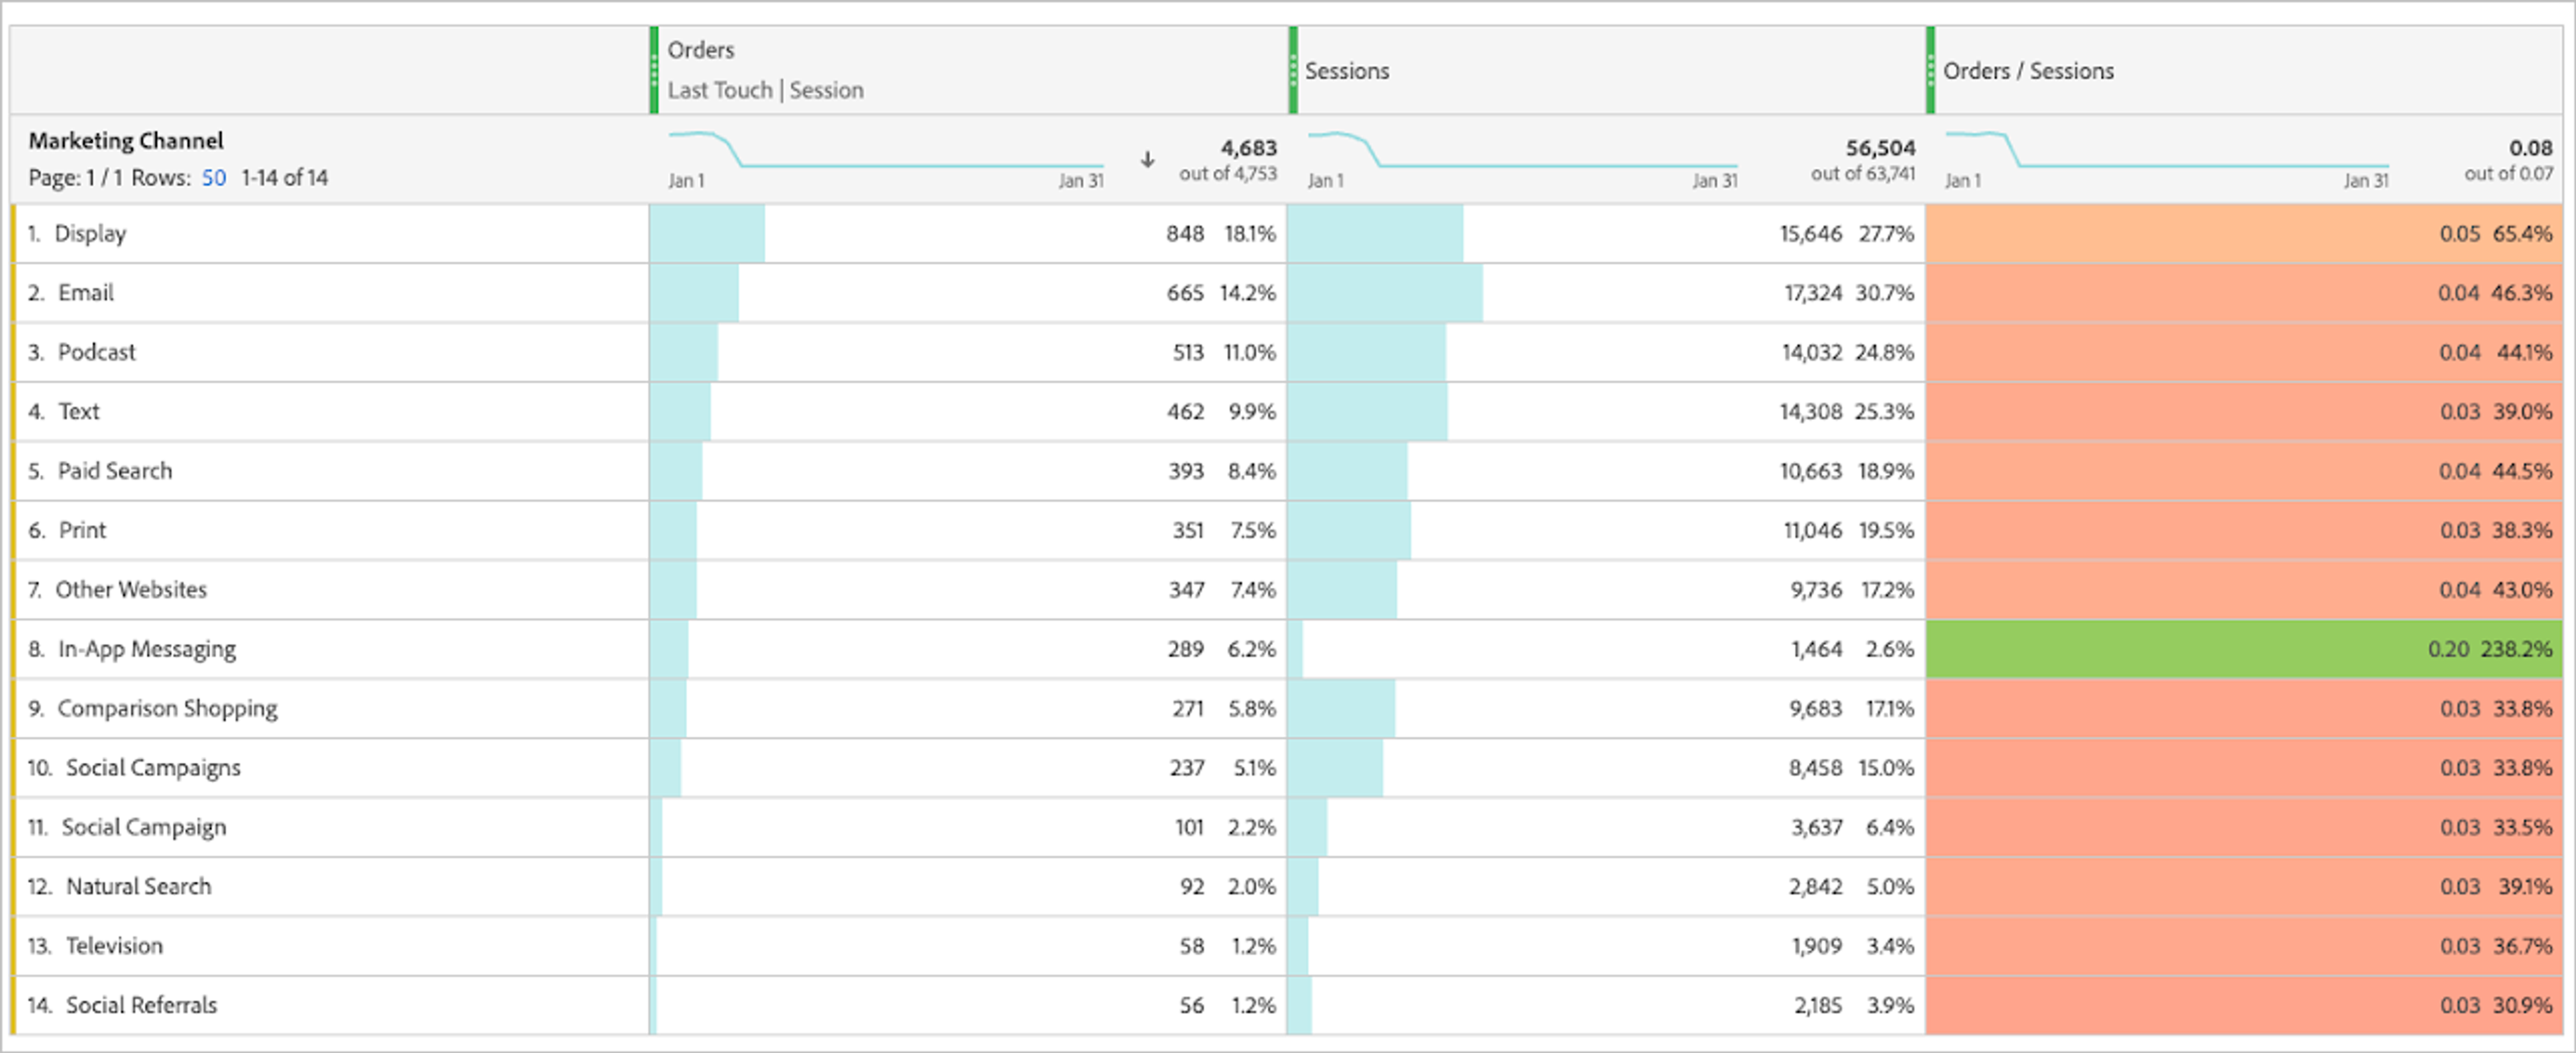Screen dimensions: 2576x1053
Task: Select the Podcast row marker
Action: pos(14,352)
